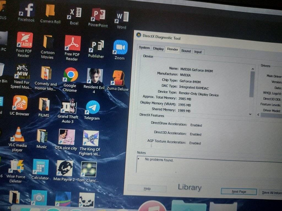Select the Max Payne 2 icon

(x=64, y=171)
